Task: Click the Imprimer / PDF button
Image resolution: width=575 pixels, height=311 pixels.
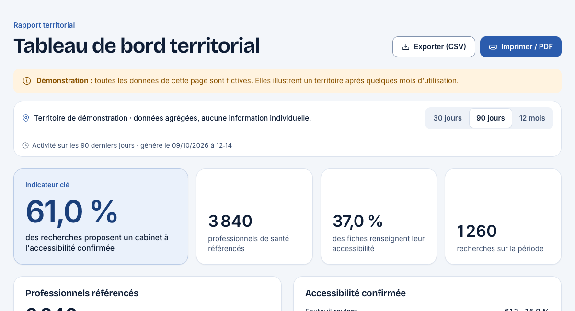Action: pyautogui.click(x=521, y=47)
